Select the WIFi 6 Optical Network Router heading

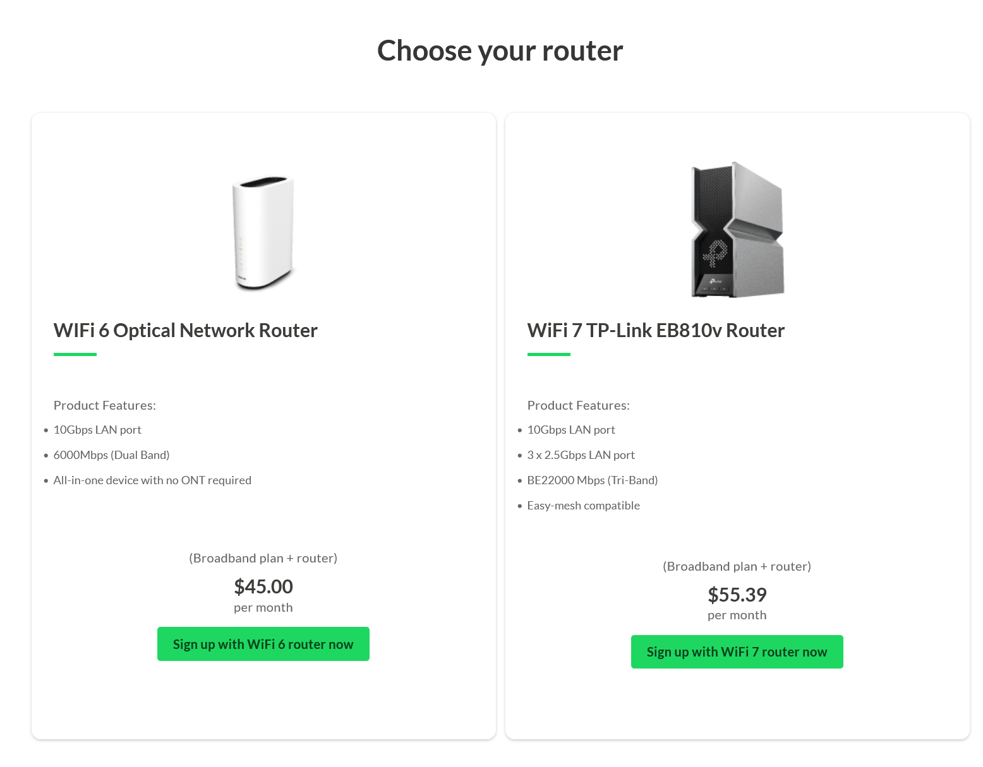pyautogui.click(x=185, y=330)
